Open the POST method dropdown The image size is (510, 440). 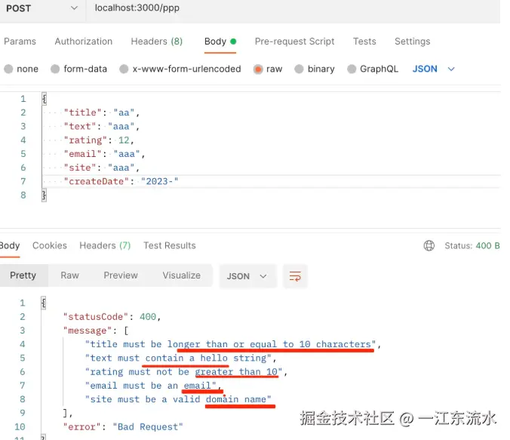click(x=42, y=8)
